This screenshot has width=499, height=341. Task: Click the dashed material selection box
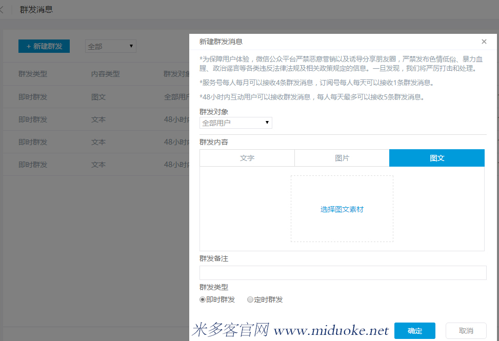pos(342,190)
